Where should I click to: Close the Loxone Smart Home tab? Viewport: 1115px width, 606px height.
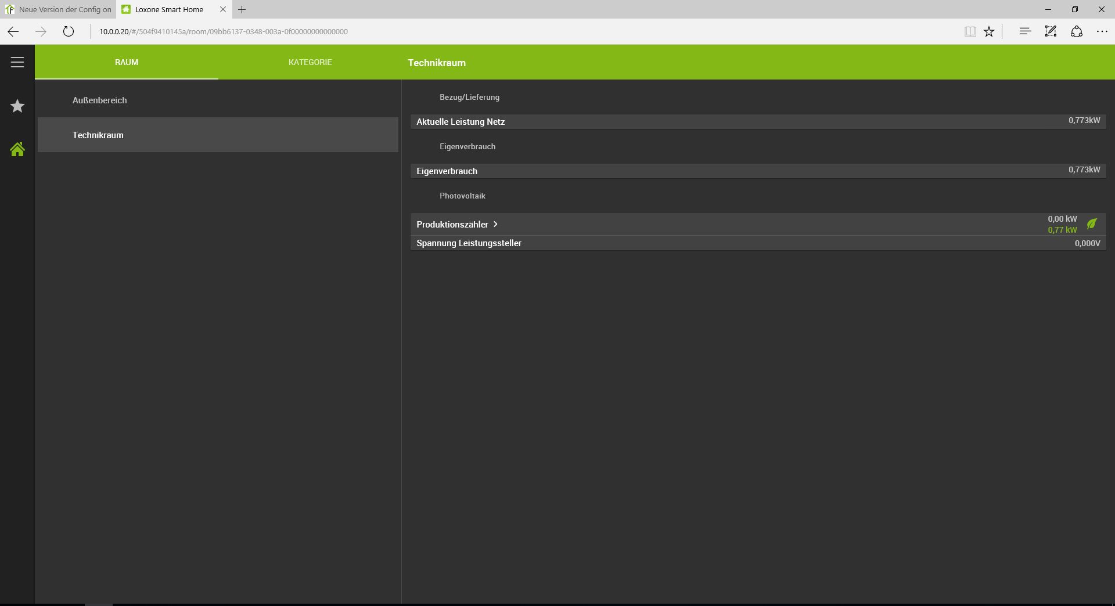pyautogui.click(x=223, y=9)
